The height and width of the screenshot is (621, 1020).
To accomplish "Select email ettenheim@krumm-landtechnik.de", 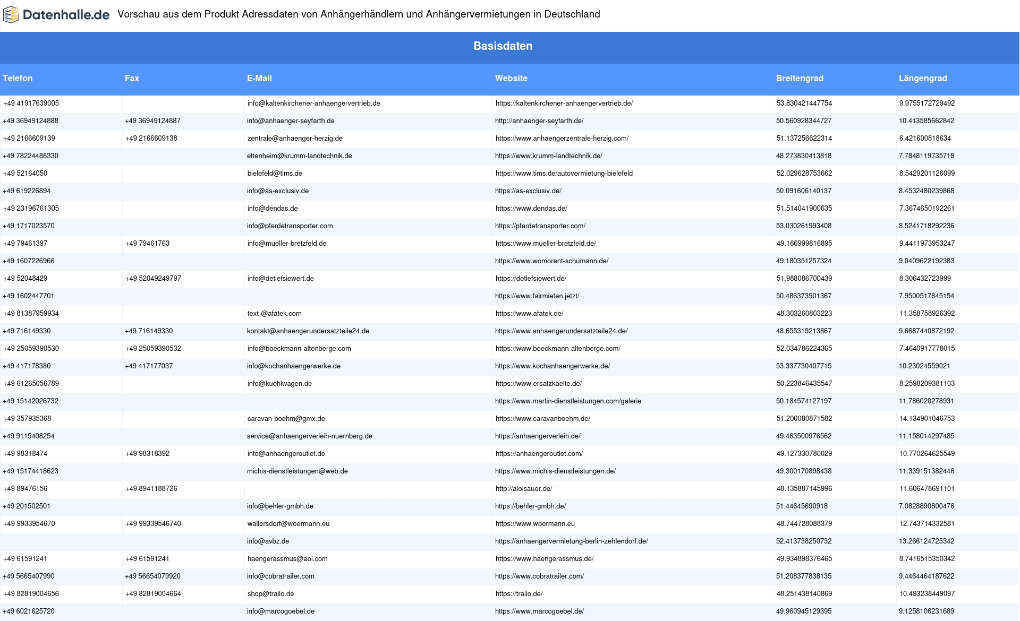I will 300,156.
